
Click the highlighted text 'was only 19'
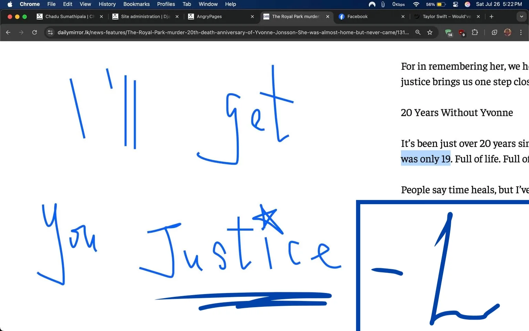[426, 159]
